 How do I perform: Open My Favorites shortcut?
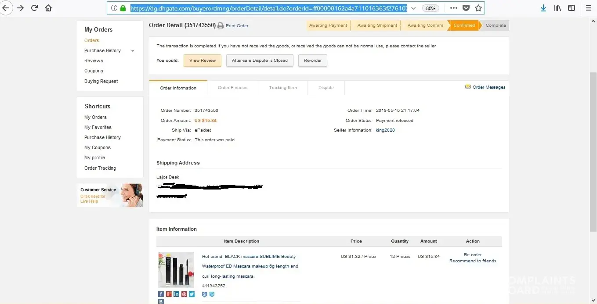click(x=98, y=127)
